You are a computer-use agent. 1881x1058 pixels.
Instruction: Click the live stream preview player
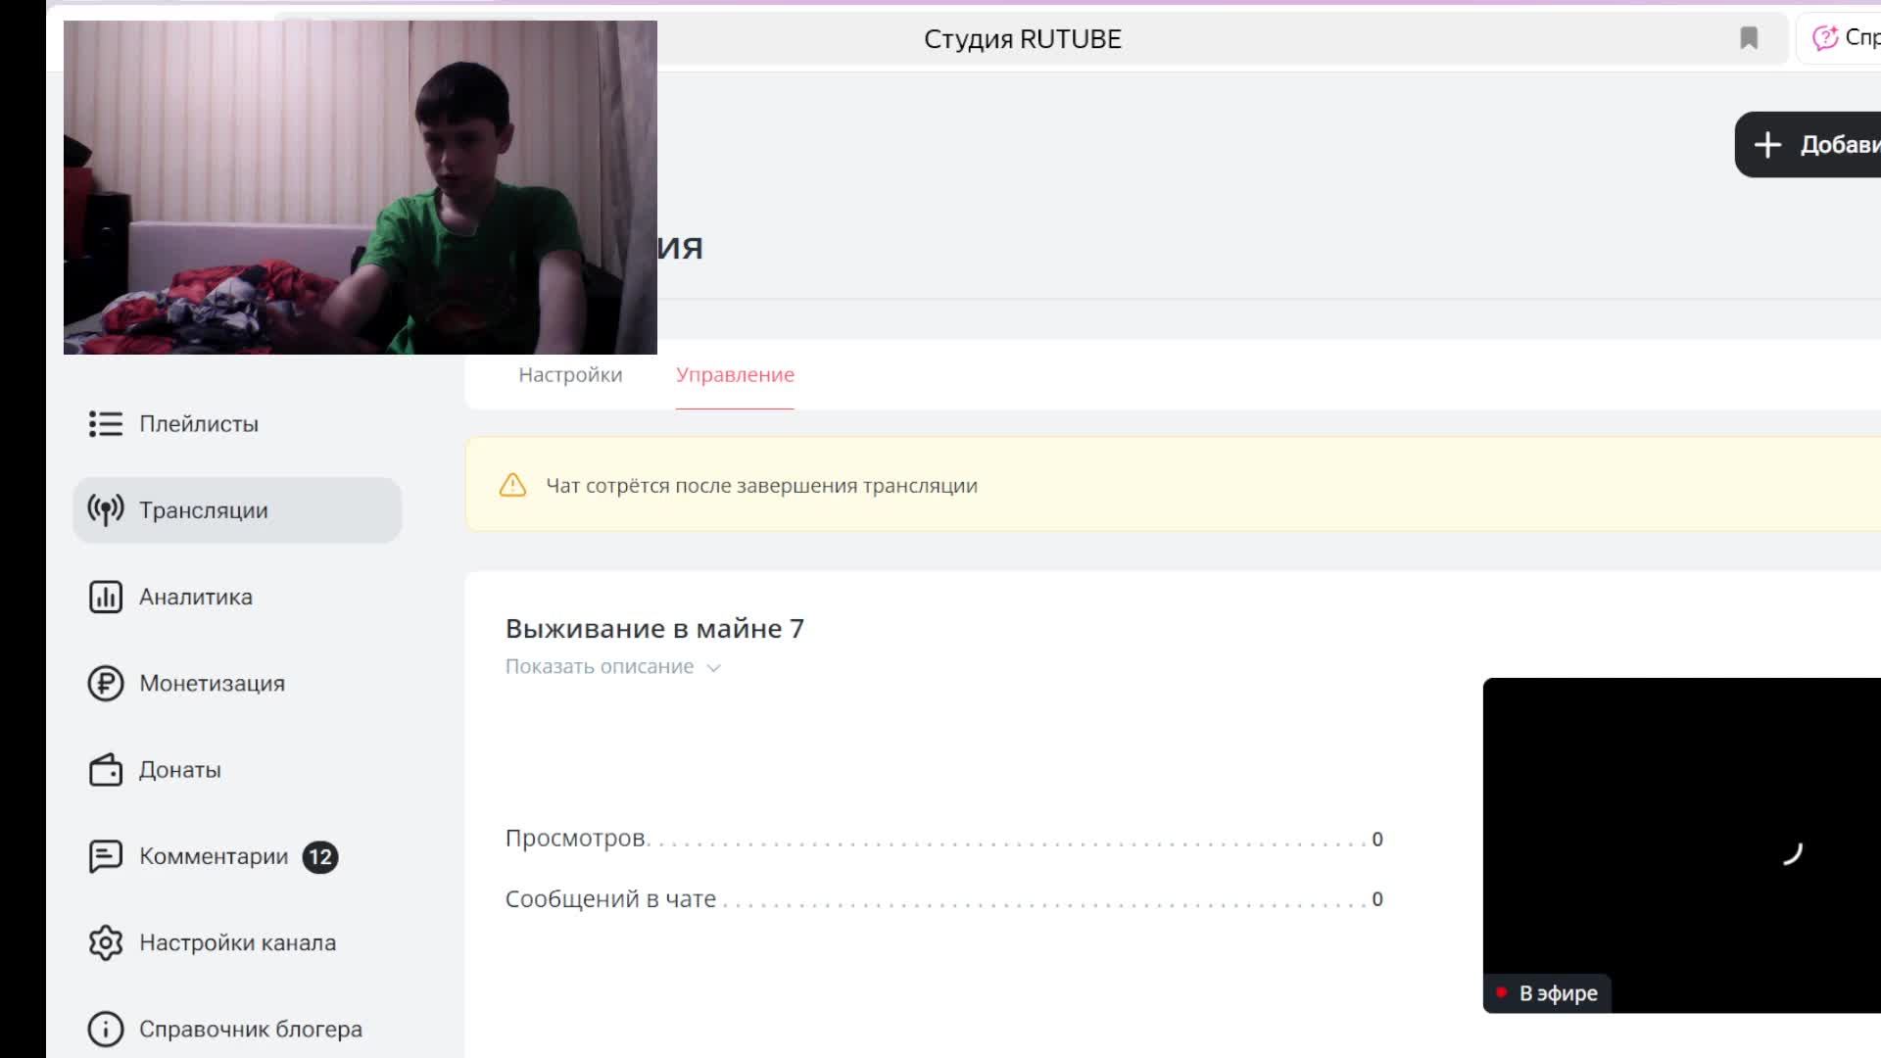(1681, 844)
